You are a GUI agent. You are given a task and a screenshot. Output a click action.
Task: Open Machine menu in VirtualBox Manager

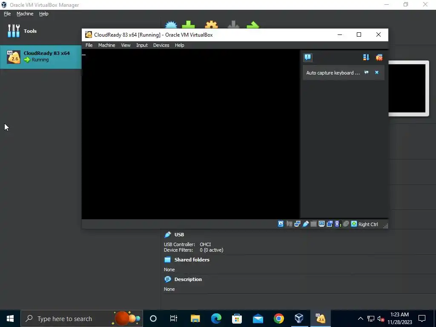coord(25,14)
